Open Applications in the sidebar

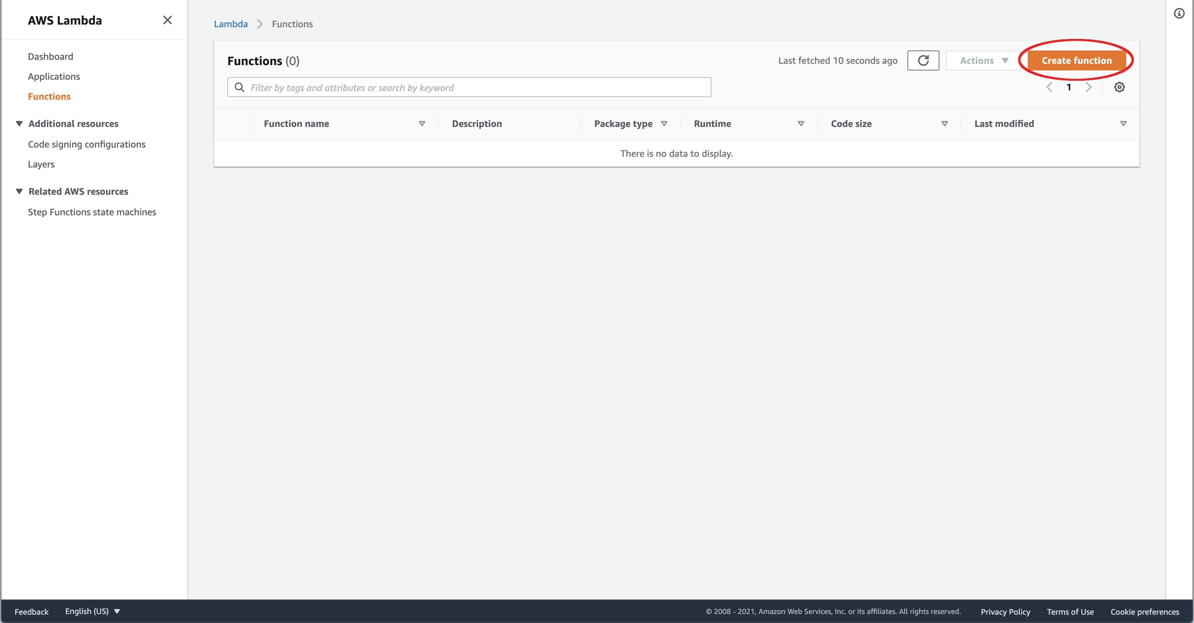[54, 76]
